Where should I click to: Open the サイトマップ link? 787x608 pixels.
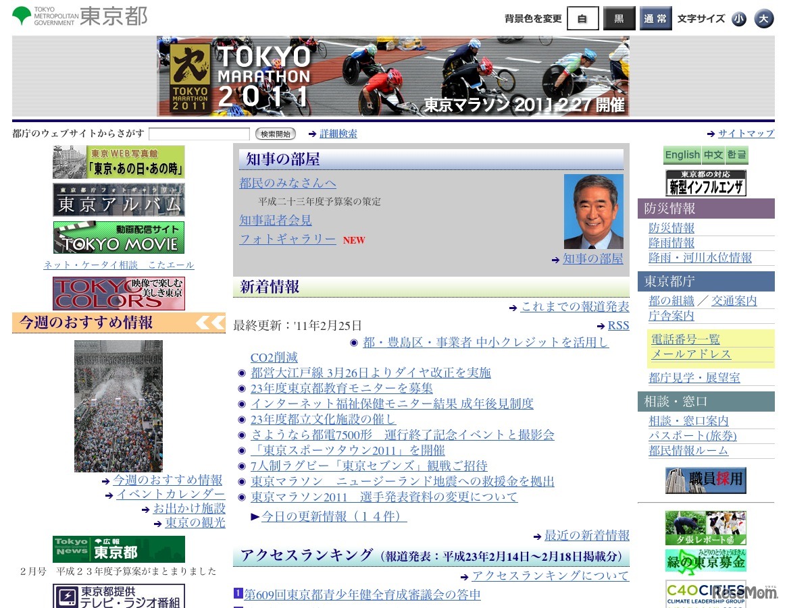pos(746,134)
